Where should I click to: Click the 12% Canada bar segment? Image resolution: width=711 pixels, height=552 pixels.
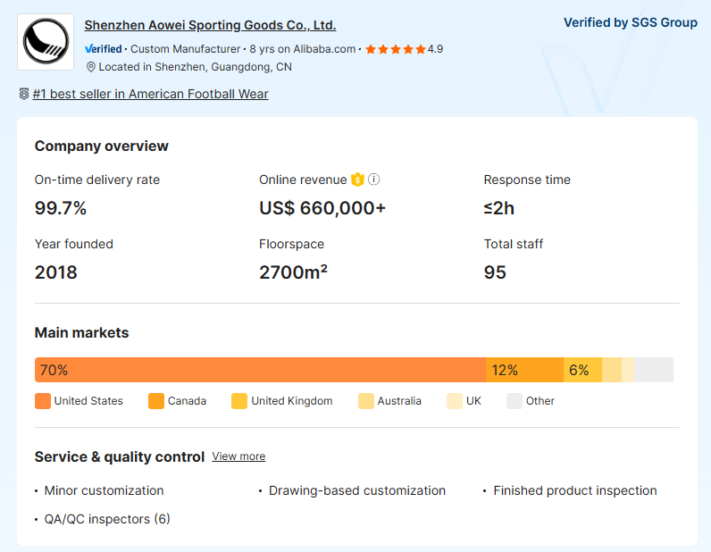click(x=524, y=370)
